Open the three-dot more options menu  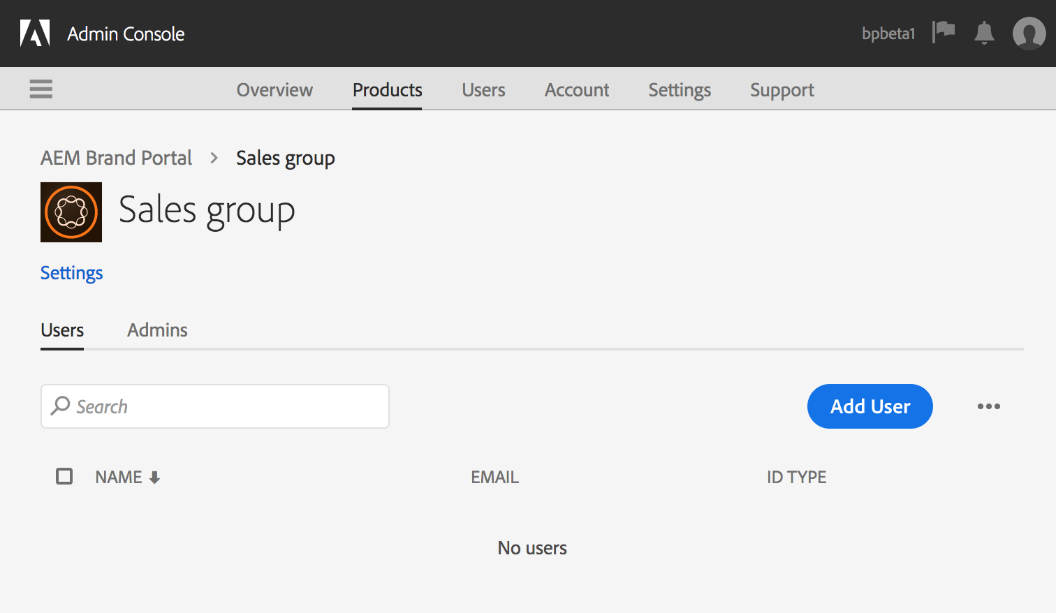point(989,406)
